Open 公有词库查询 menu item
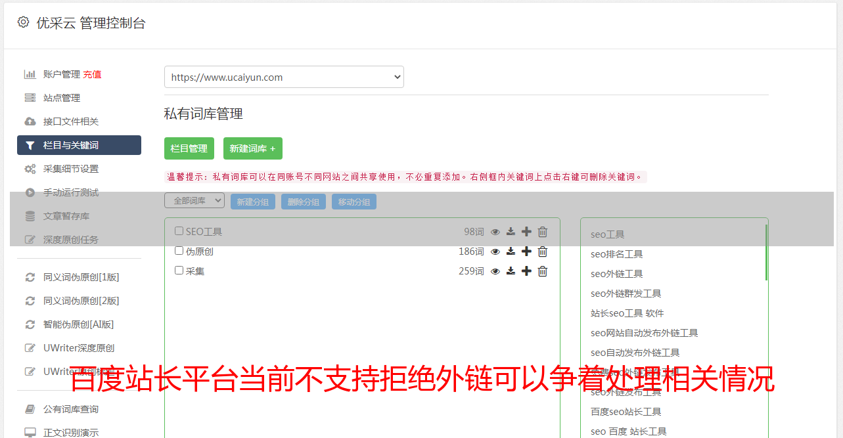This screenshot has height=438, width=843. pos(71,409)
